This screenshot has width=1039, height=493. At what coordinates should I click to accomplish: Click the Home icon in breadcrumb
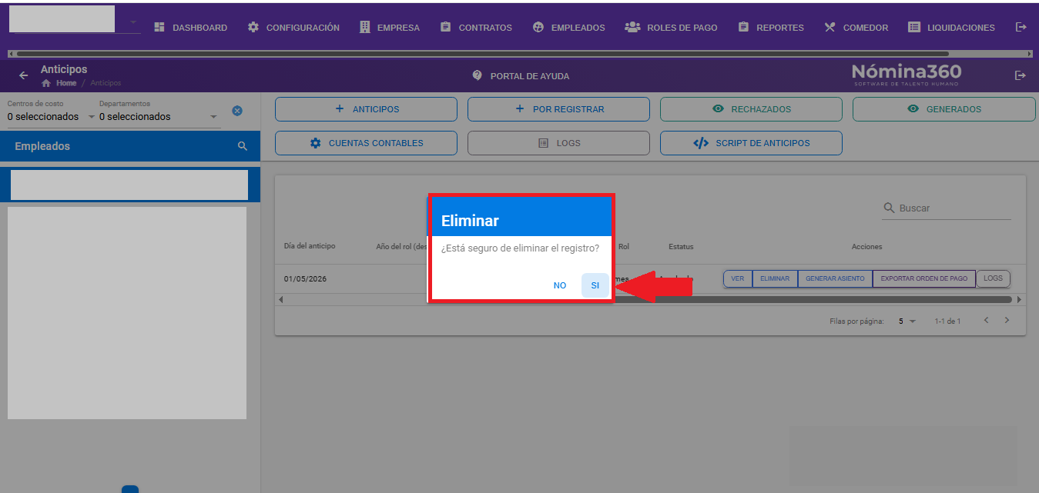46,83
